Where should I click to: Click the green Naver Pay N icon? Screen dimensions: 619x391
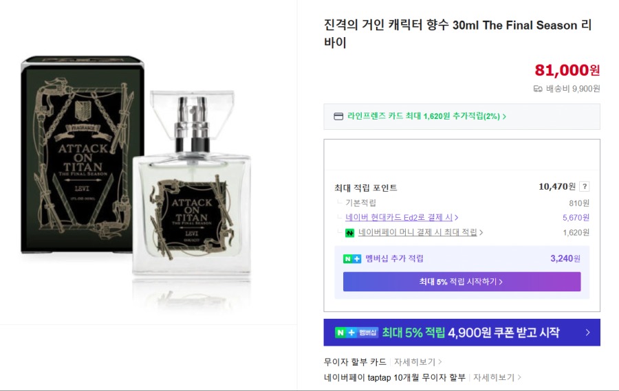[349, 233]
